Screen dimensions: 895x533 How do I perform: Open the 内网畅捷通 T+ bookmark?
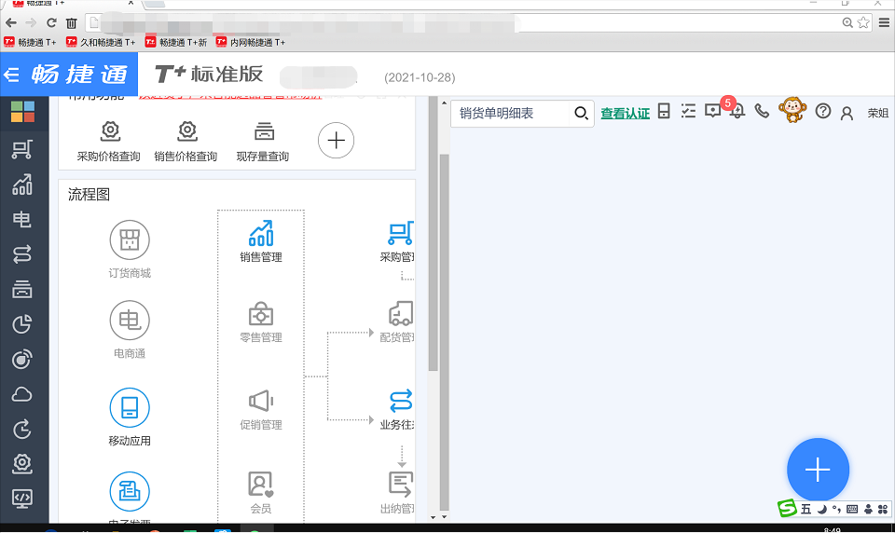(251, 42)
